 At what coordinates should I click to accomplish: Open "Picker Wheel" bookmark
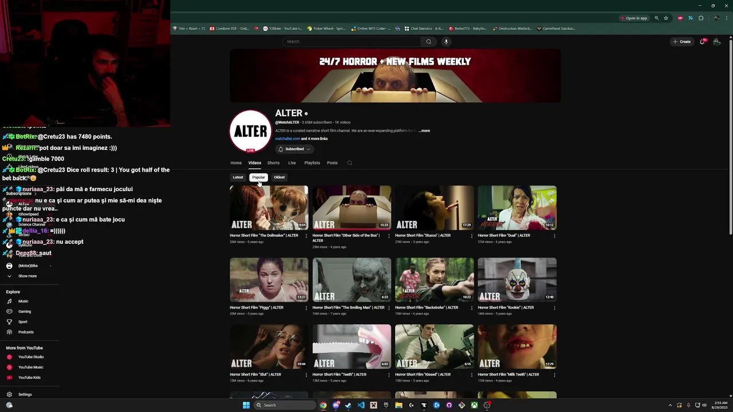point(326,28)
